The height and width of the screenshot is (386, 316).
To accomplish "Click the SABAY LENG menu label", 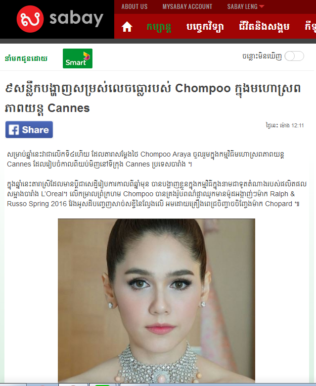I will 242,6.
